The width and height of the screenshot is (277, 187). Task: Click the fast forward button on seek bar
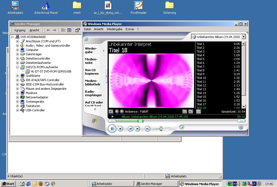pos(241,121)
